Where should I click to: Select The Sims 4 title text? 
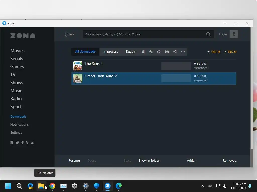pyautogui.click(x=94, y=64)
